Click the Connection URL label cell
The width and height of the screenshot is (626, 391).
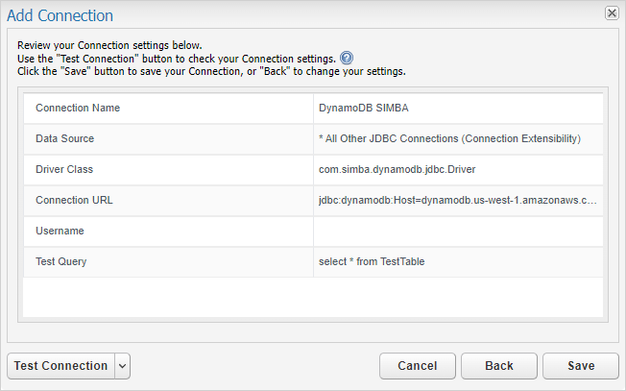pos(168,201)
